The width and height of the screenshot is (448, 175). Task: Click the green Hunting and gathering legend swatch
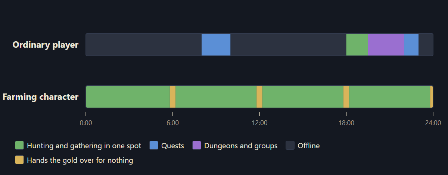(x=19, y=145)
